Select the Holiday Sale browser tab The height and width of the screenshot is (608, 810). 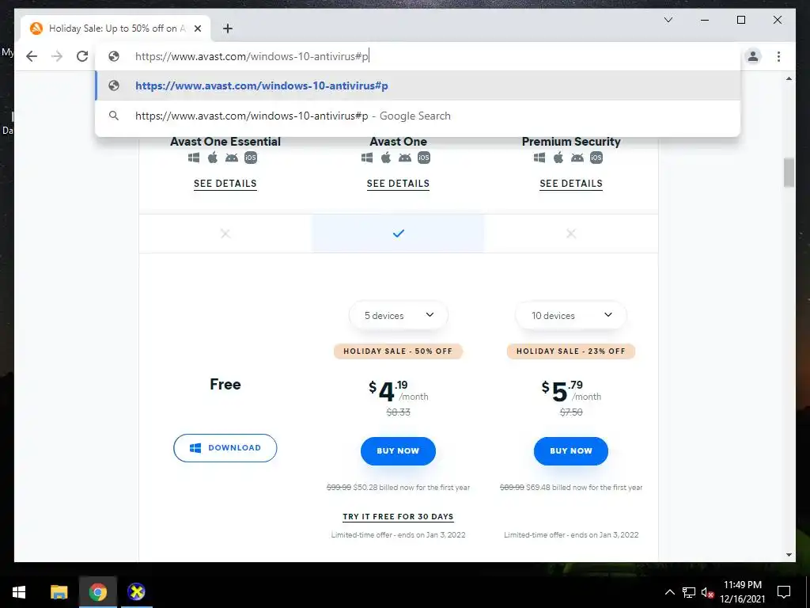(115, 28)
